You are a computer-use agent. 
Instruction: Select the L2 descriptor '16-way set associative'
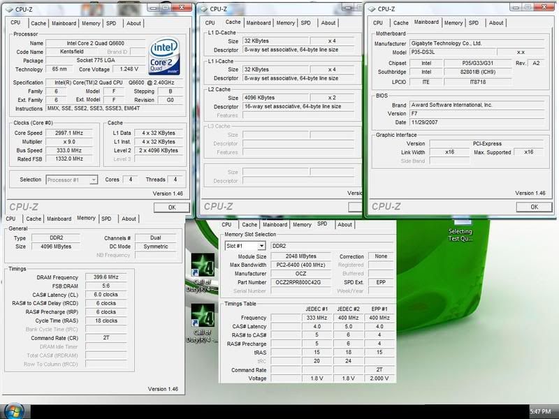pos(298,107)
